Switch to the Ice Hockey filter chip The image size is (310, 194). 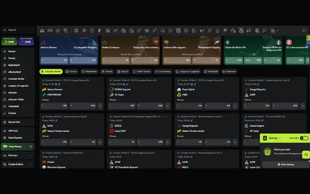tap(163, 71)
